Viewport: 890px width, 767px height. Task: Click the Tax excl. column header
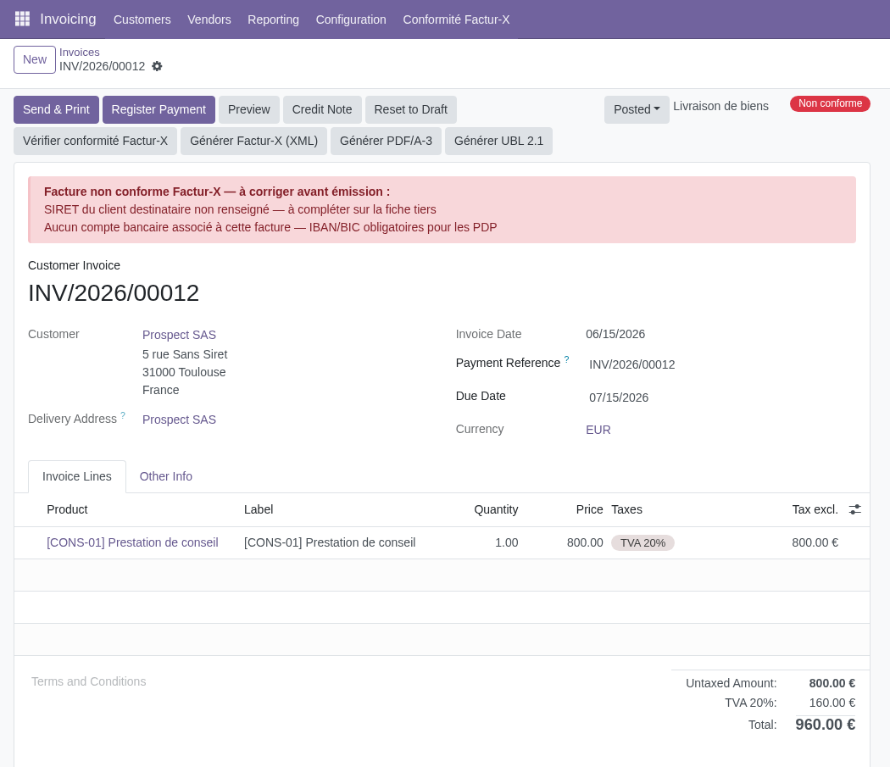click(x=815, y=510)
